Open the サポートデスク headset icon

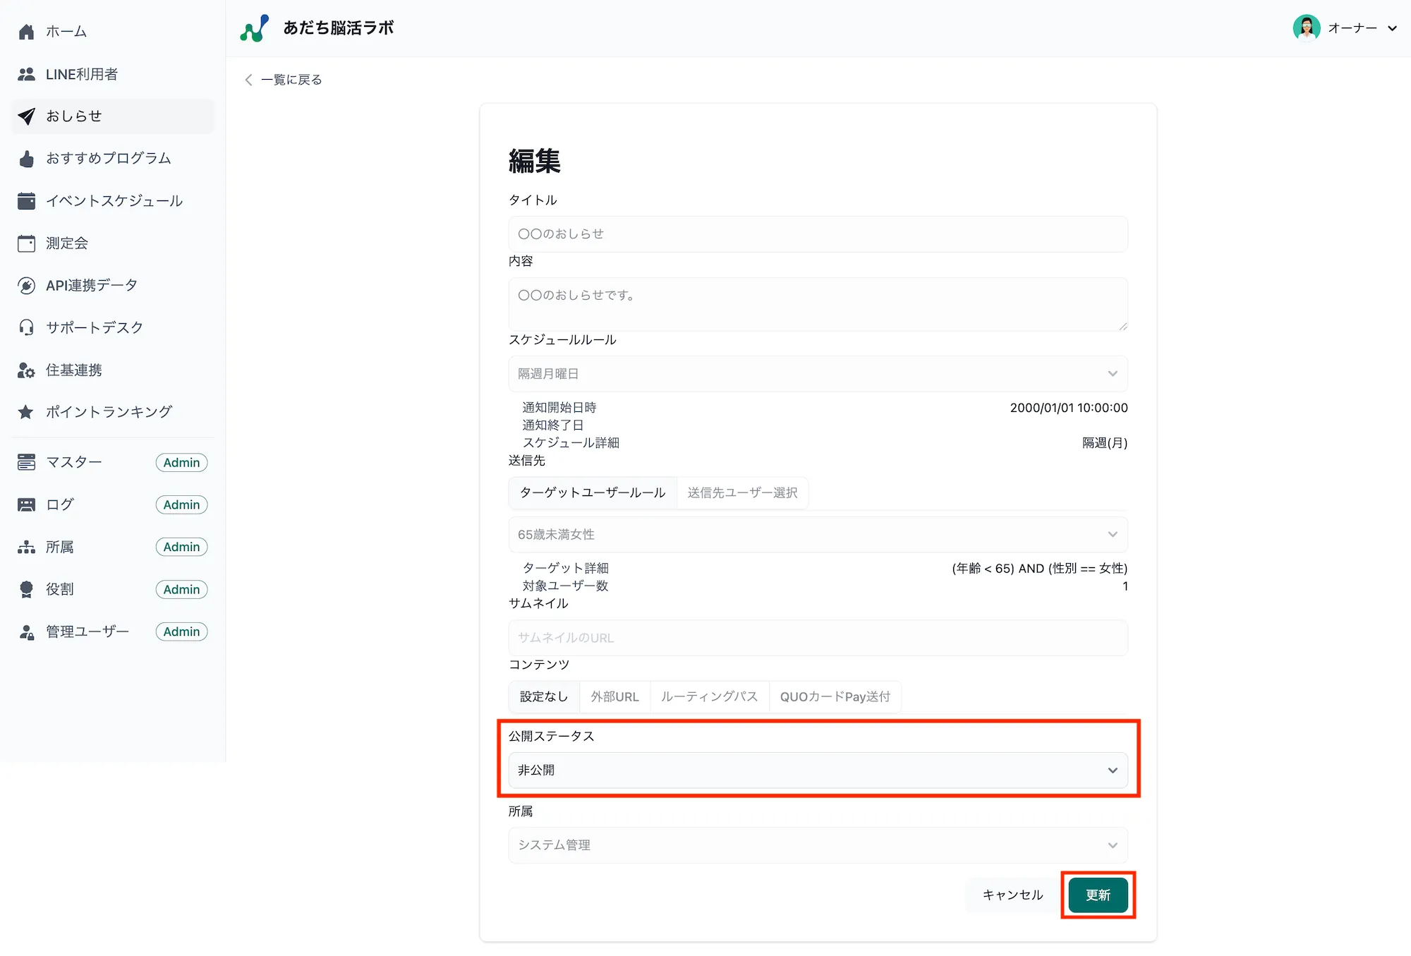26,327
